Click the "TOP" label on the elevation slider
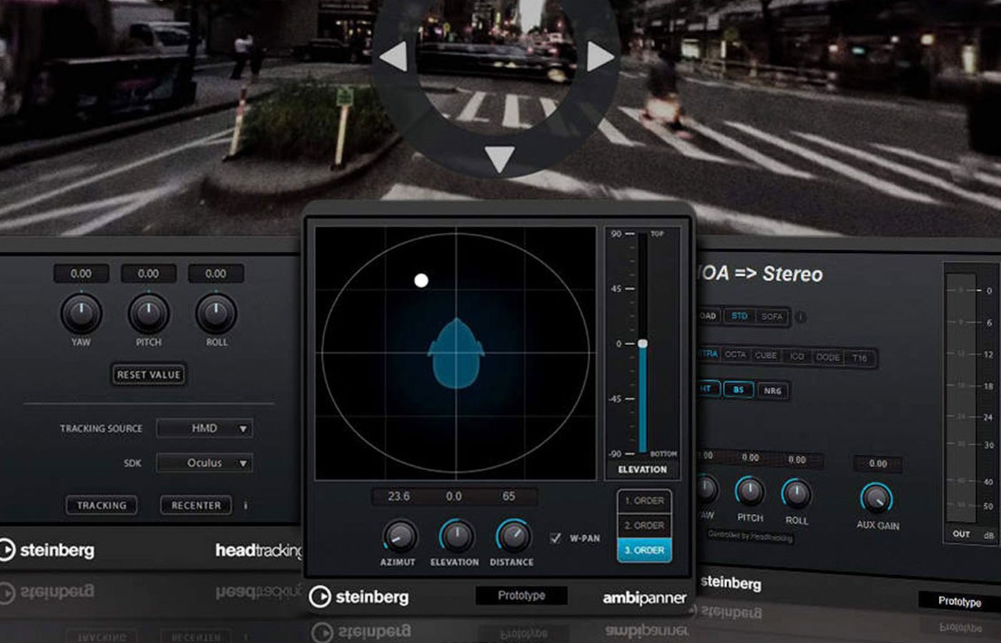This screenshot has width=1001, height=643. point(657,234)
